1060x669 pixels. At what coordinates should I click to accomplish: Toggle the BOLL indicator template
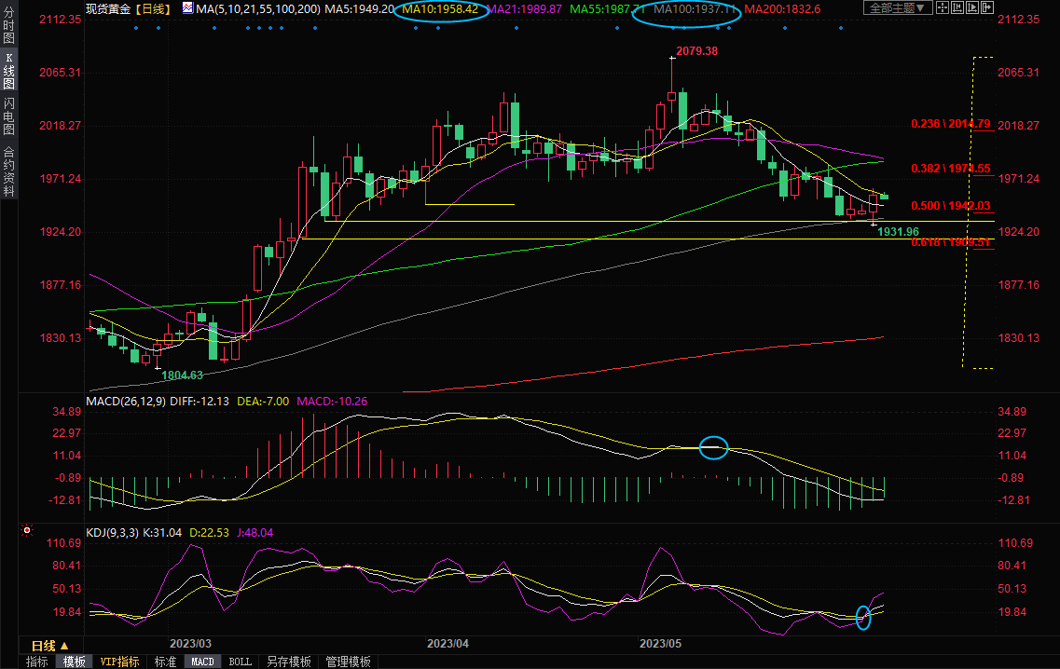point(240,662)
